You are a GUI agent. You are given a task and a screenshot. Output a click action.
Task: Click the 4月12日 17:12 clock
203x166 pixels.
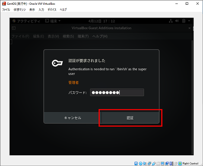(x=101, y=21)
